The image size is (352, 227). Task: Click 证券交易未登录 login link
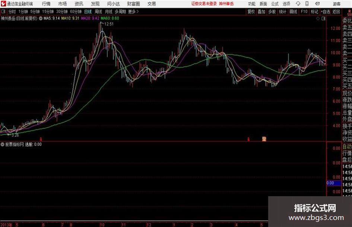tap(204, 4)
